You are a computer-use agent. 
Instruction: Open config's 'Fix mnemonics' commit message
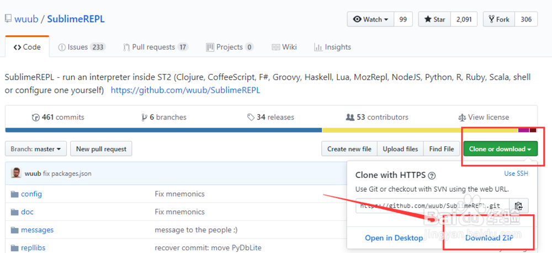click(x=179, y=194)
